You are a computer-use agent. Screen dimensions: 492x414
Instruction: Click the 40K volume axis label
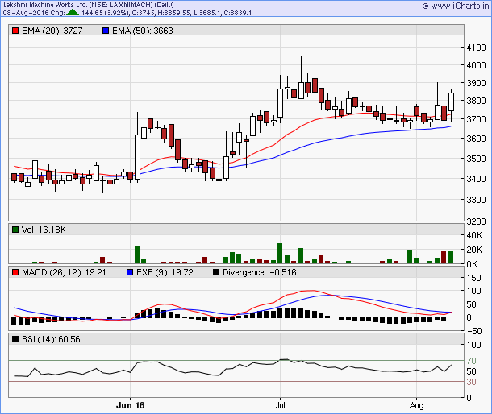coord(474,235)
